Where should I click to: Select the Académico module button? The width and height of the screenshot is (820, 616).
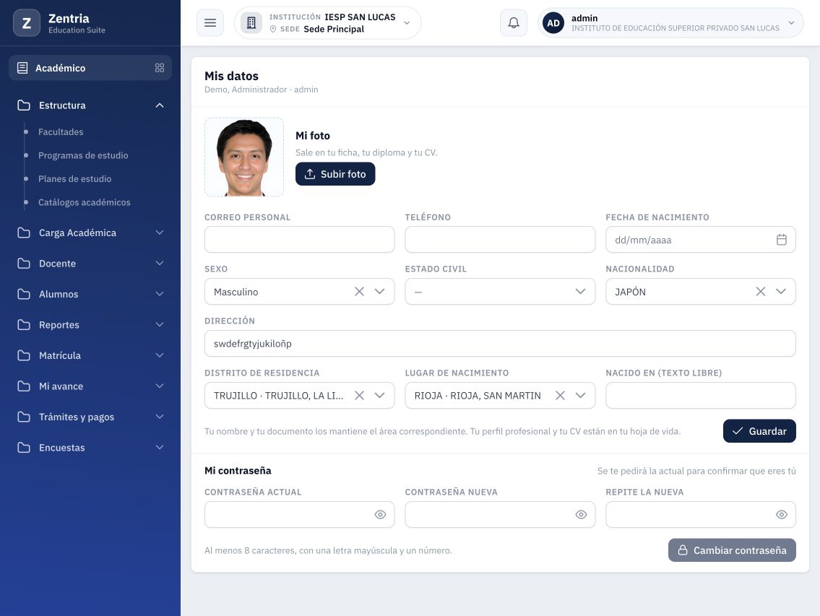(x=90, y=68)
